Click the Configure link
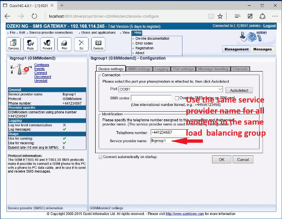This screenshot has height=219, width=282. point(41,65)
